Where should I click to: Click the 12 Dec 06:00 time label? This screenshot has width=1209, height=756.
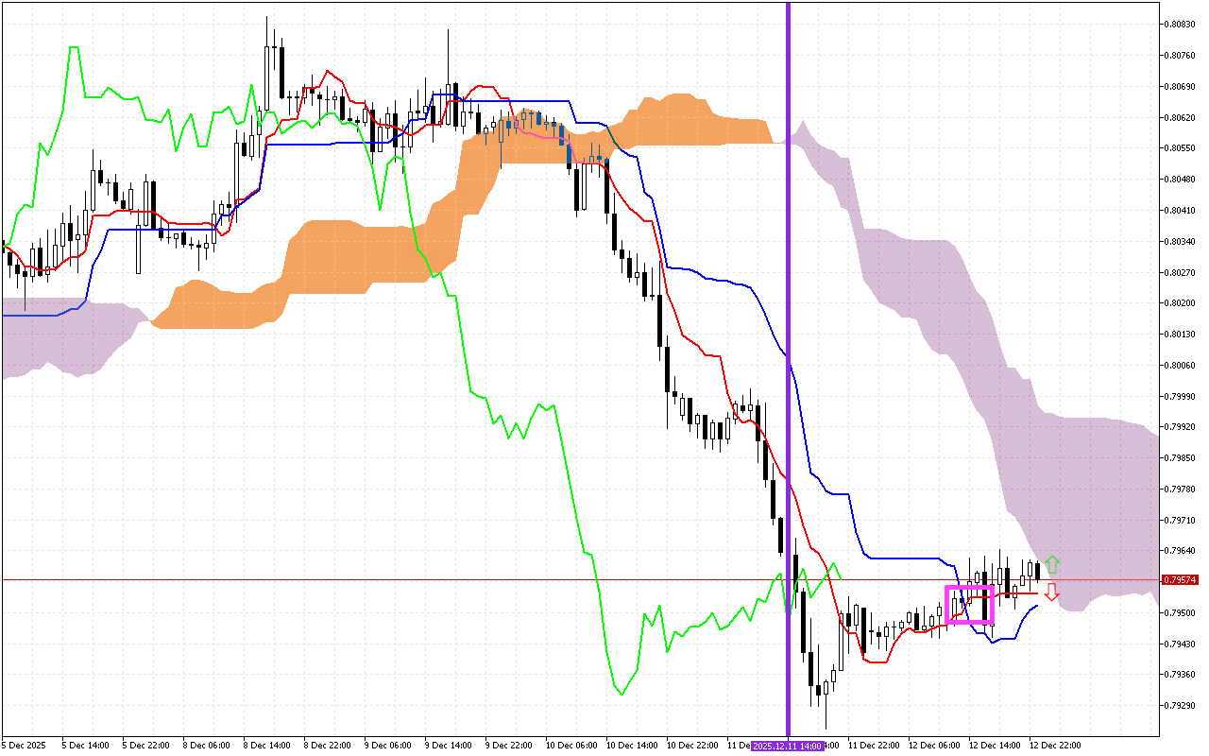[934, 746]
